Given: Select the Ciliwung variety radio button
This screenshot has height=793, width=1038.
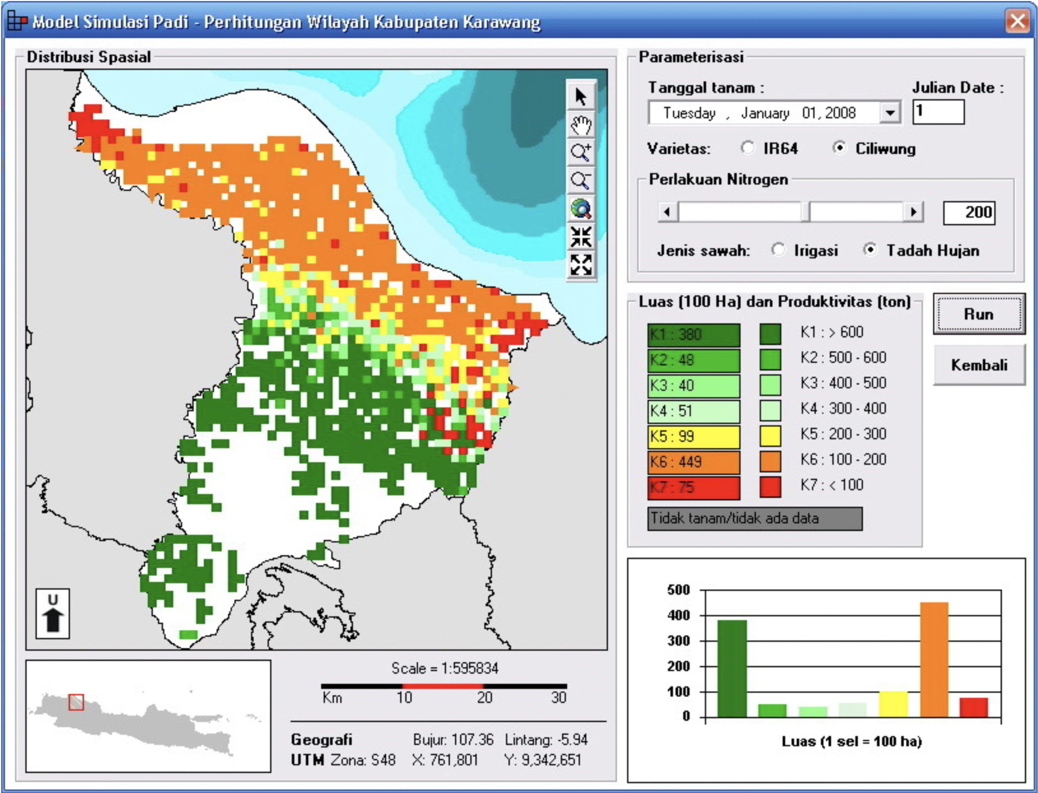Looking at the screenshot, I should tap(839, 148).
